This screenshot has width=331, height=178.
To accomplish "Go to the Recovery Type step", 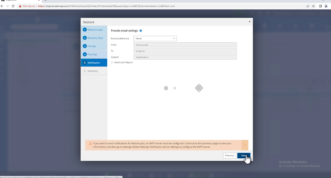I will tap(94, 38).
